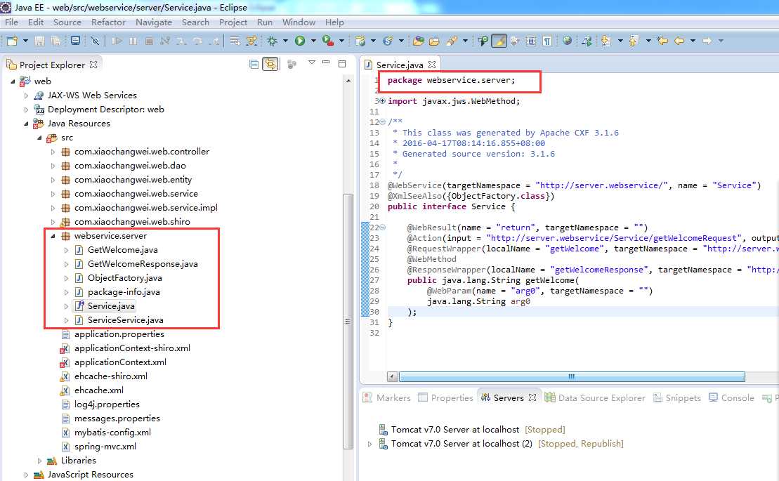
Task: Click the Next Annotation icon
Action: pos(605,41)
